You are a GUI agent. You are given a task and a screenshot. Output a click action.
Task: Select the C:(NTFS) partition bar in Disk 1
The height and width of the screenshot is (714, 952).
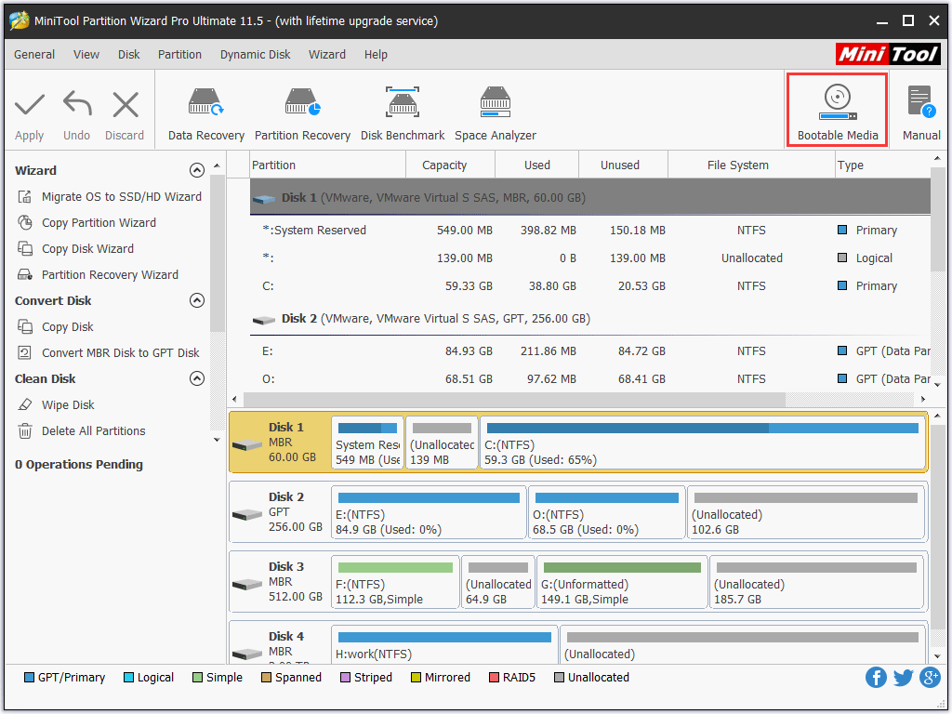[701, 443]
